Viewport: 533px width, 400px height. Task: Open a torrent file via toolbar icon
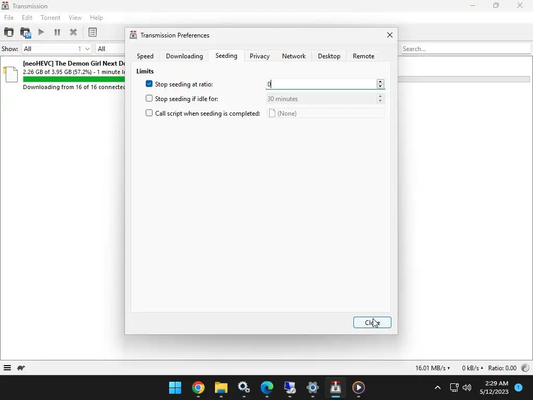click(x=9, y=32)
